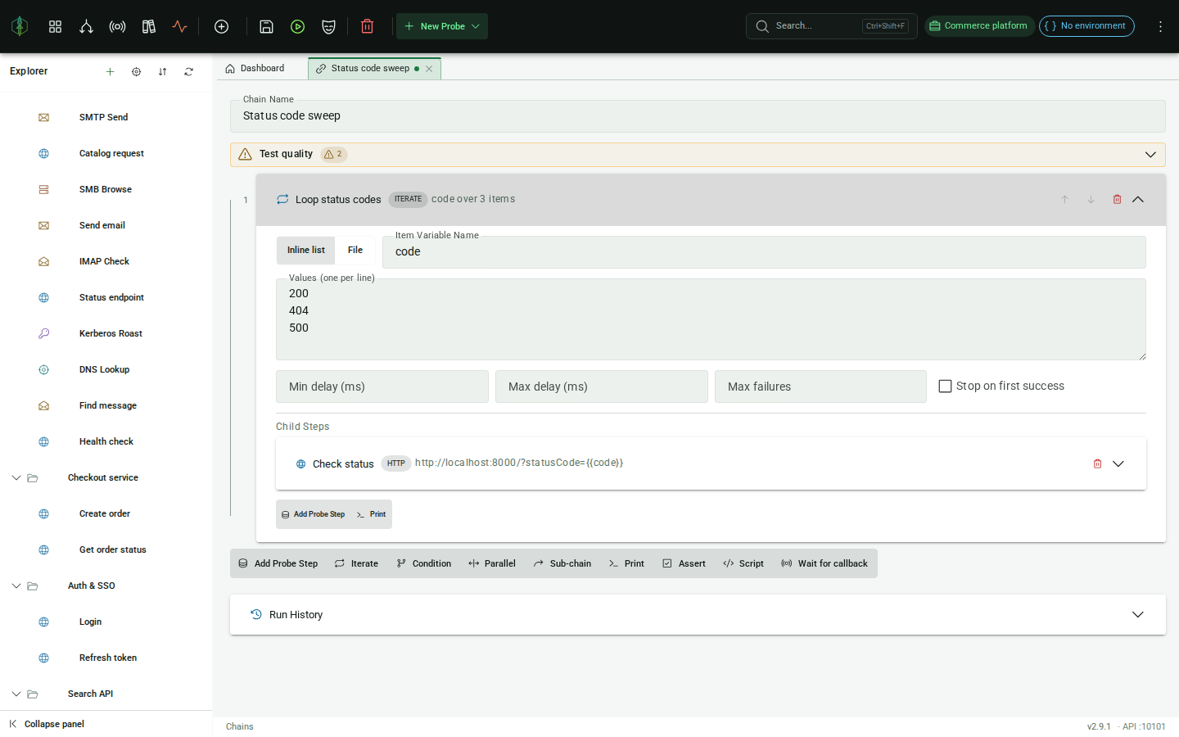The image size is (1179, 737).
Task: Click child Print button inside the loop
Action: pos(371,514)
